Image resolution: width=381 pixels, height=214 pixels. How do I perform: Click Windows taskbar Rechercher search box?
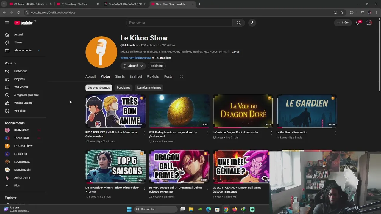tap(156, 209)
